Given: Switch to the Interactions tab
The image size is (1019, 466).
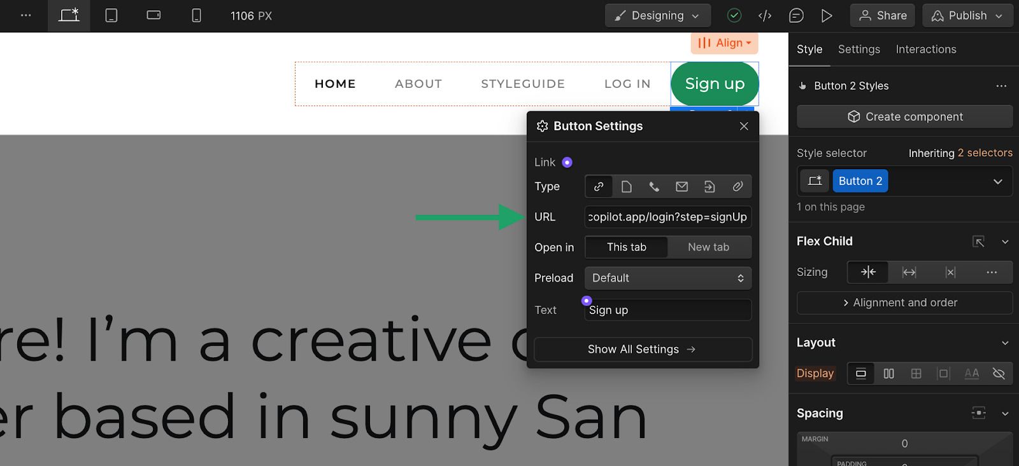Looking at the screenshot, I should [x=925, y=50].
